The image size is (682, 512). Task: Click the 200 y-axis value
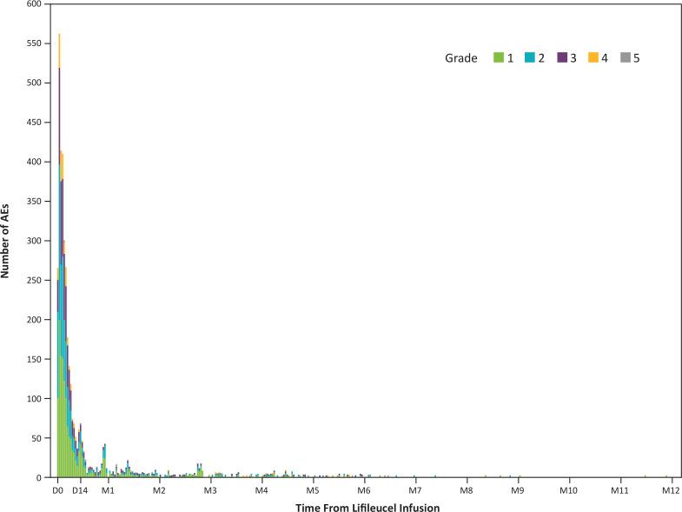tap(34, 320)
